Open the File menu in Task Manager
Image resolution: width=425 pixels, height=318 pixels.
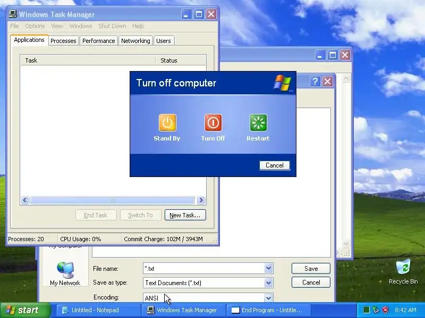click(x=15, y=26)
